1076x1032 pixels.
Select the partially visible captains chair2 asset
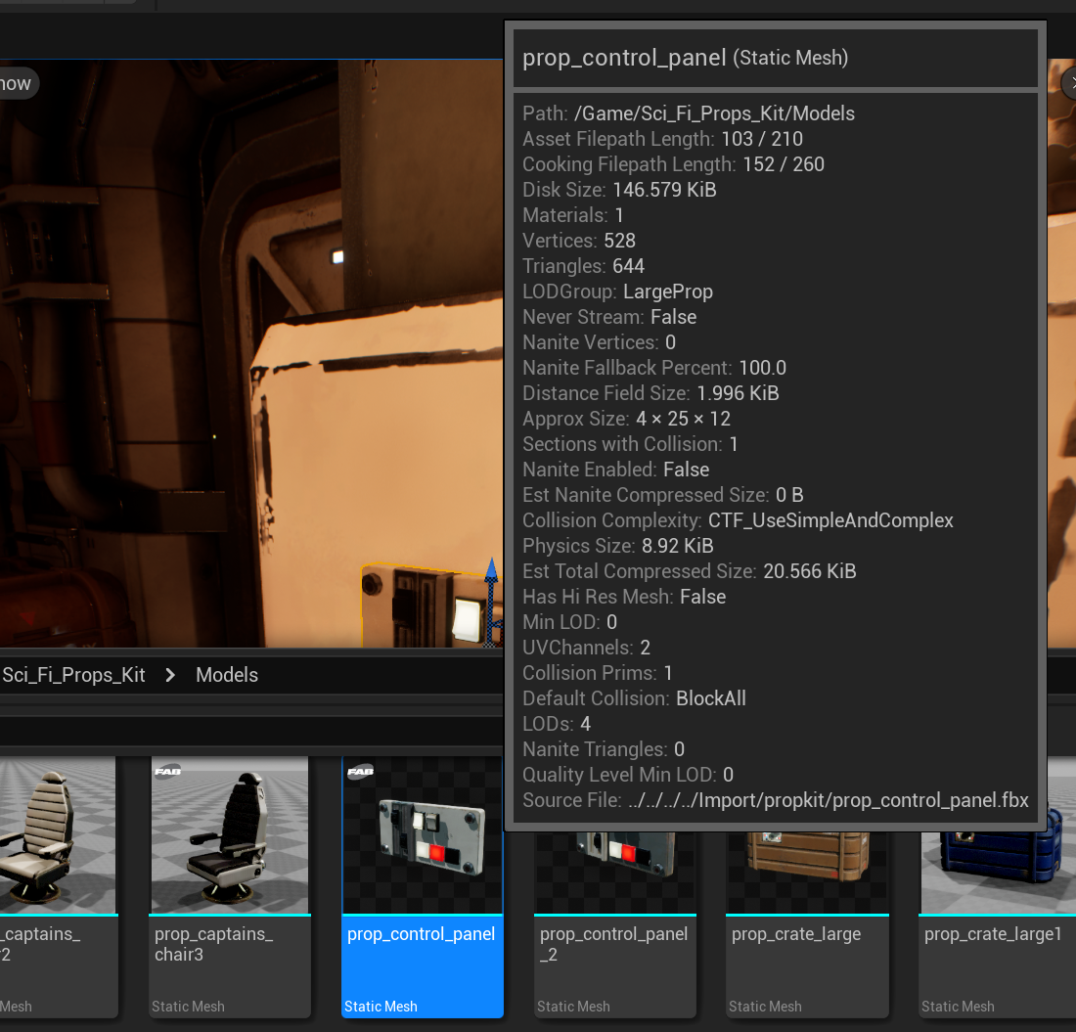49,836
